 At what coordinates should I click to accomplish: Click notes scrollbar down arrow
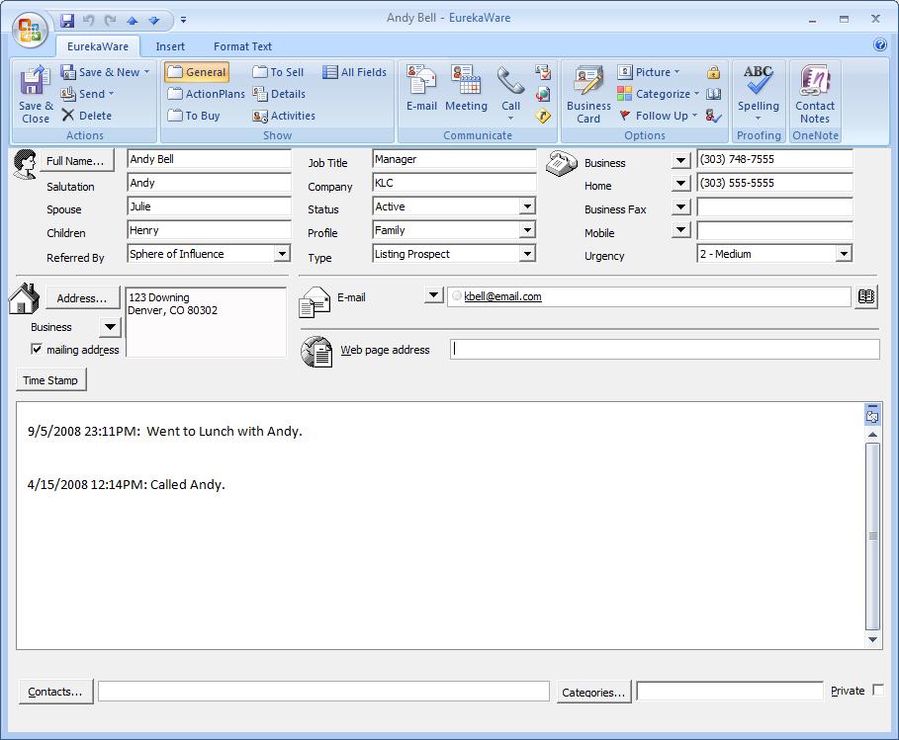click(x=872, y=640)
